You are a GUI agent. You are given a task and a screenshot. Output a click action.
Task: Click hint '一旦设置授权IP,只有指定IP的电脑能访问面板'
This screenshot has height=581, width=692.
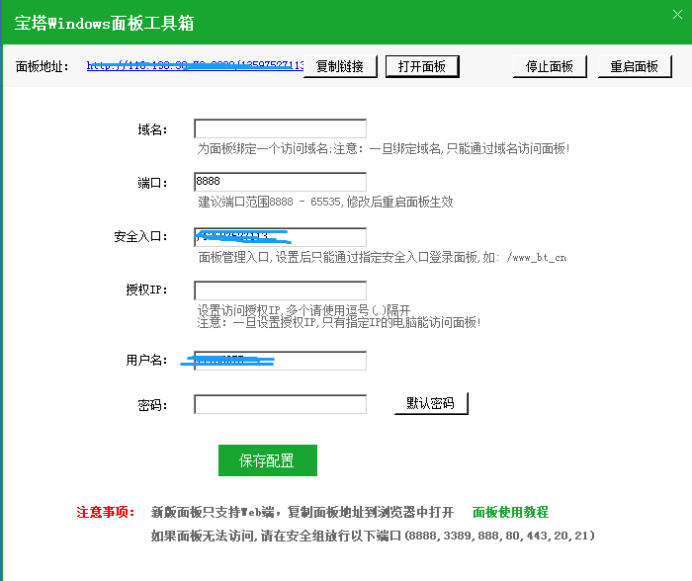click(x=357, y=323)
